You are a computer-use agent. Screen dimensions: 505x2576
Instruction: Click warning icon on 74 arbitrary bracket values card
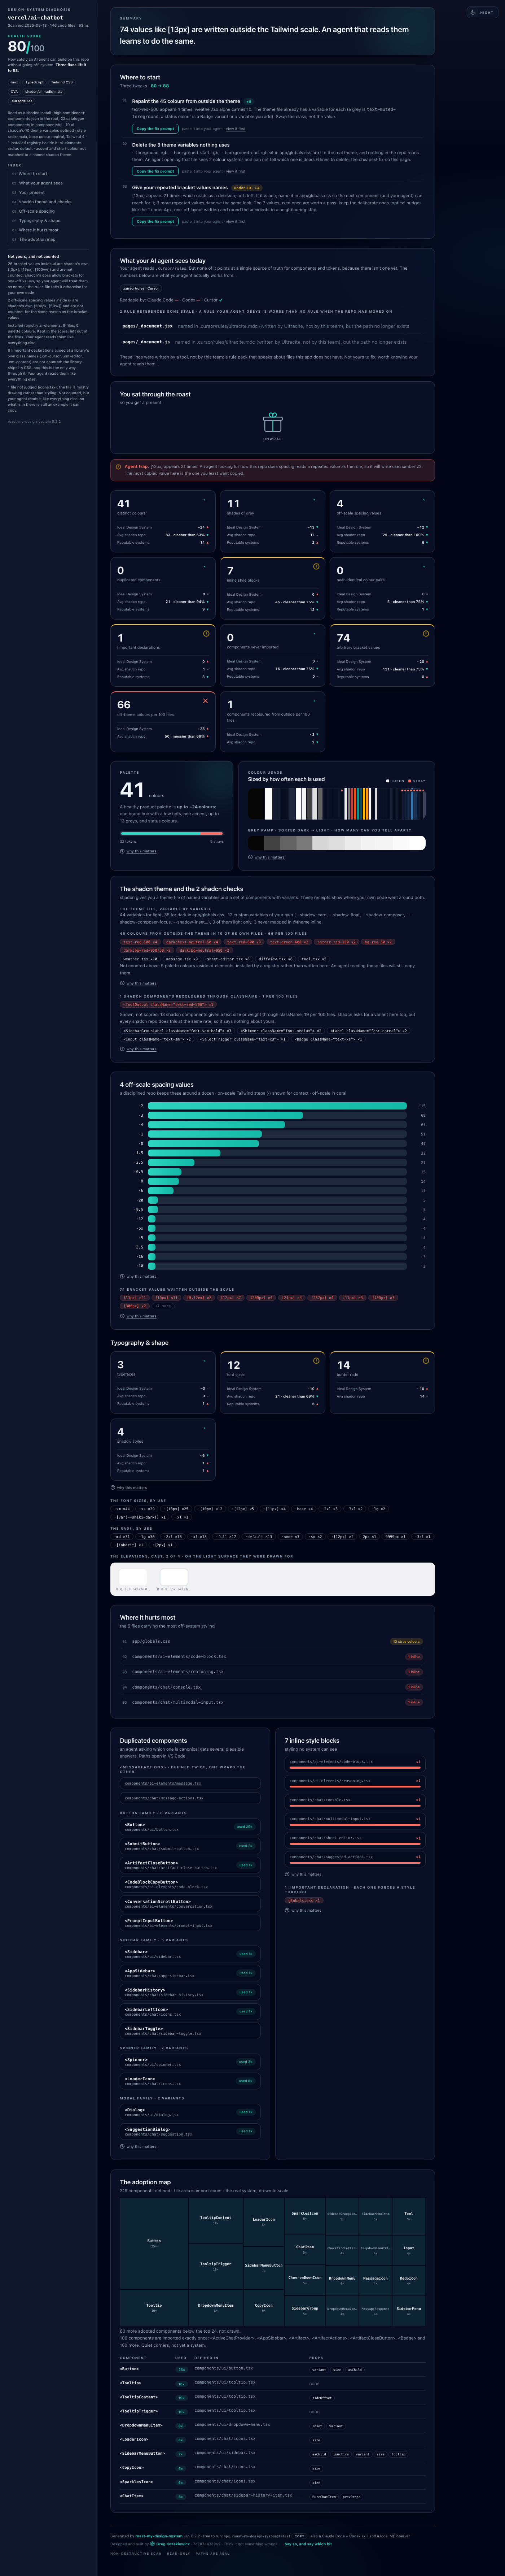pyautogui.click(x=426, y=633)
